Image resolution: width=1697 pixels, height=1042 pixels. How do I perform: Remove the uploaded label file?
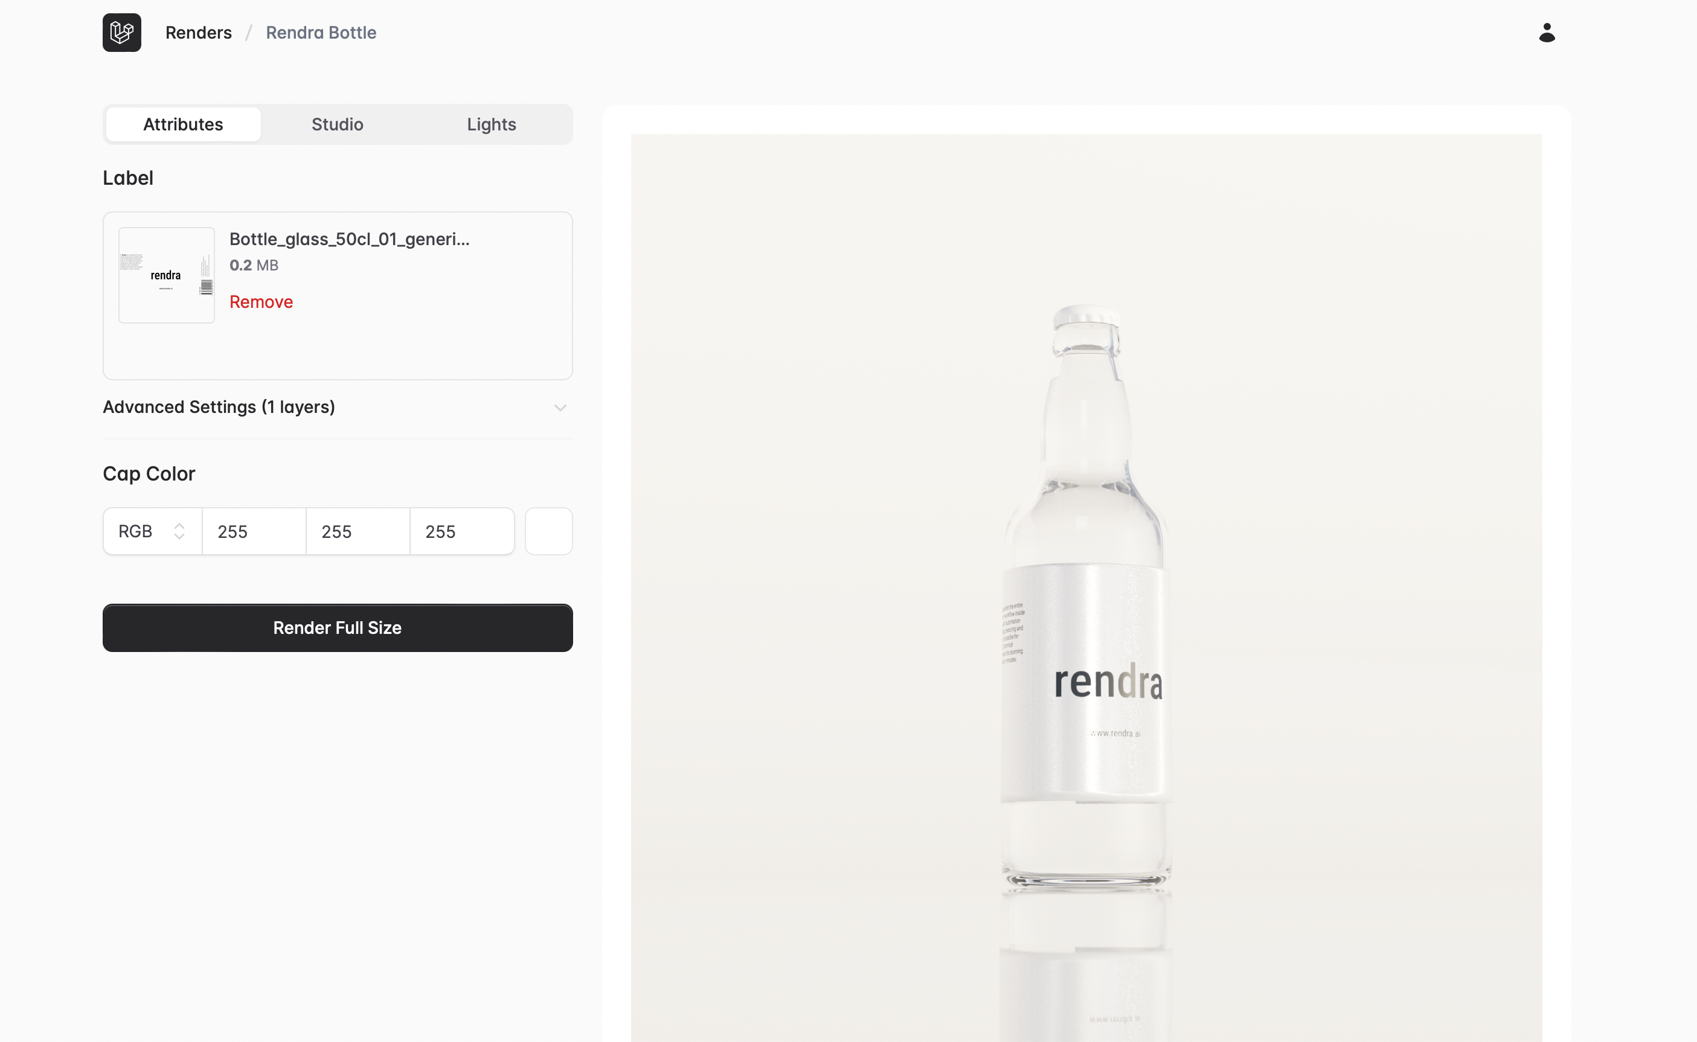pos(260,302)
